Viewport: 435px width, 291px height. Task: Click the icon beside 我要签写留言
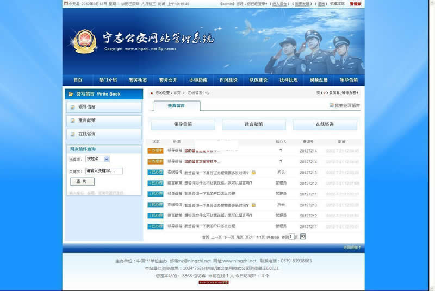[331, 106]
